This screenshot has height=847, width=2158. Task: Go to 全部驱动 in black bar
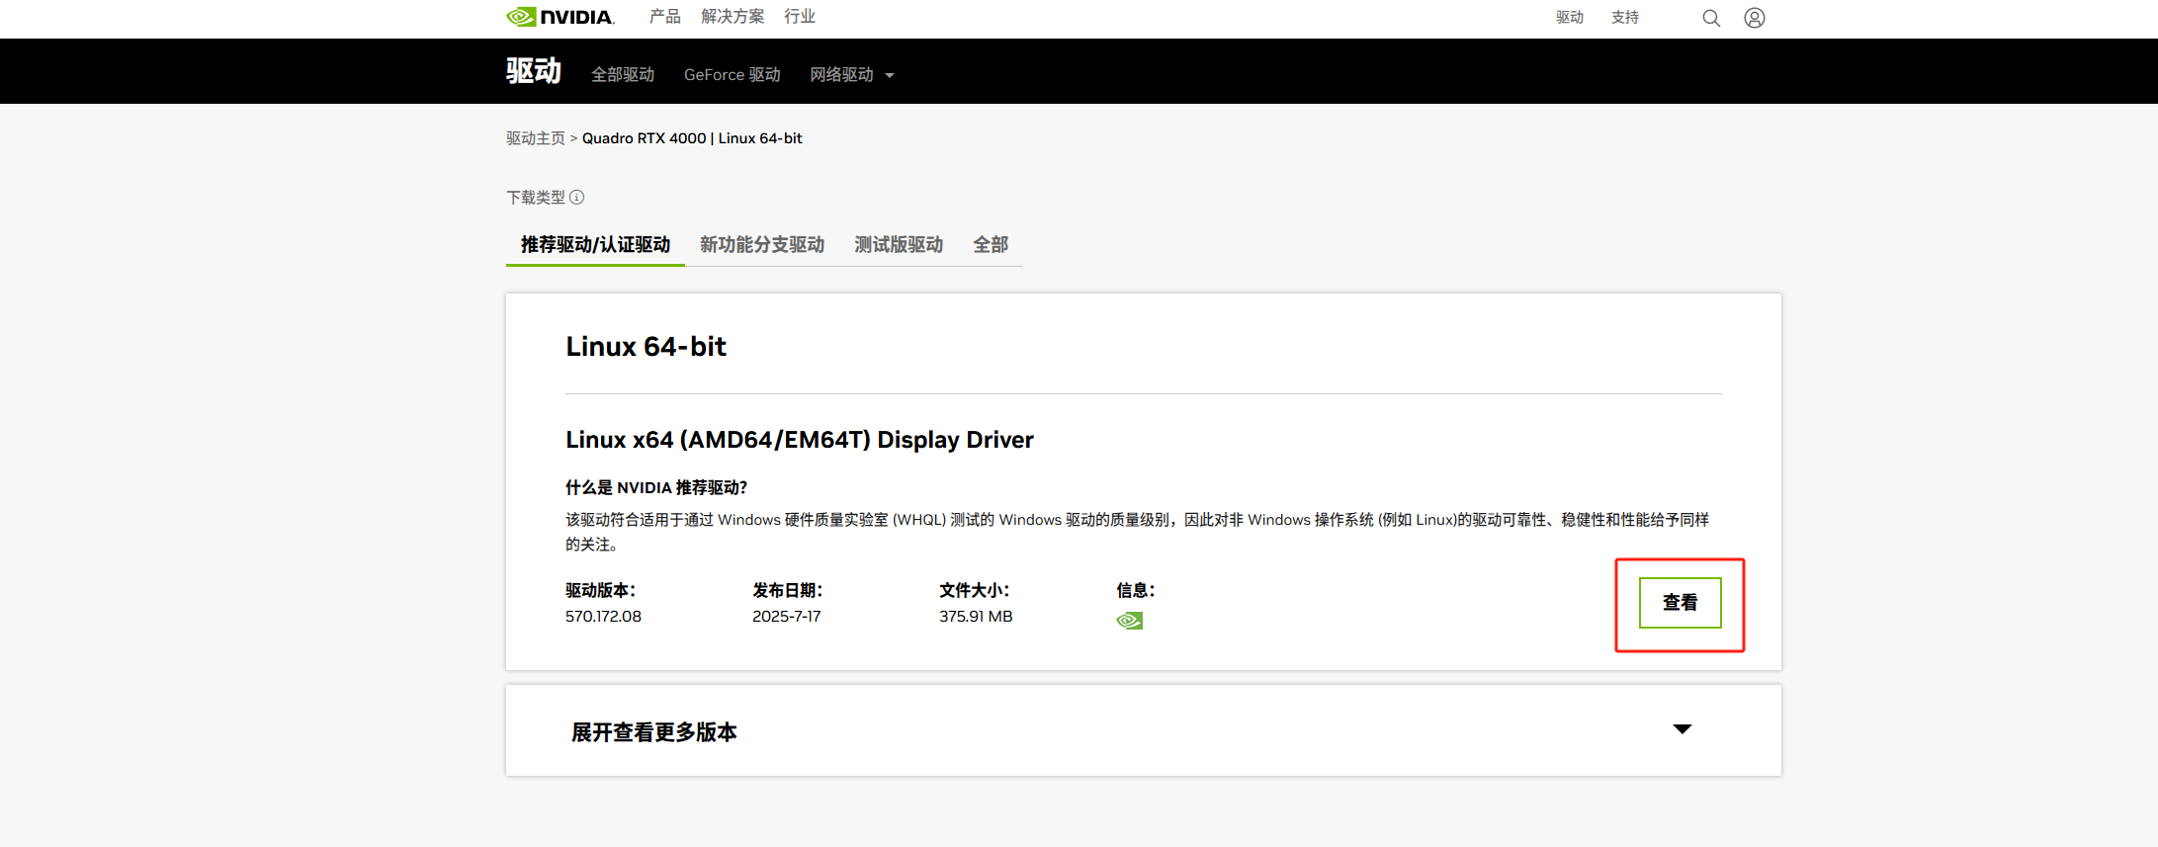click(x=623, y=75)
